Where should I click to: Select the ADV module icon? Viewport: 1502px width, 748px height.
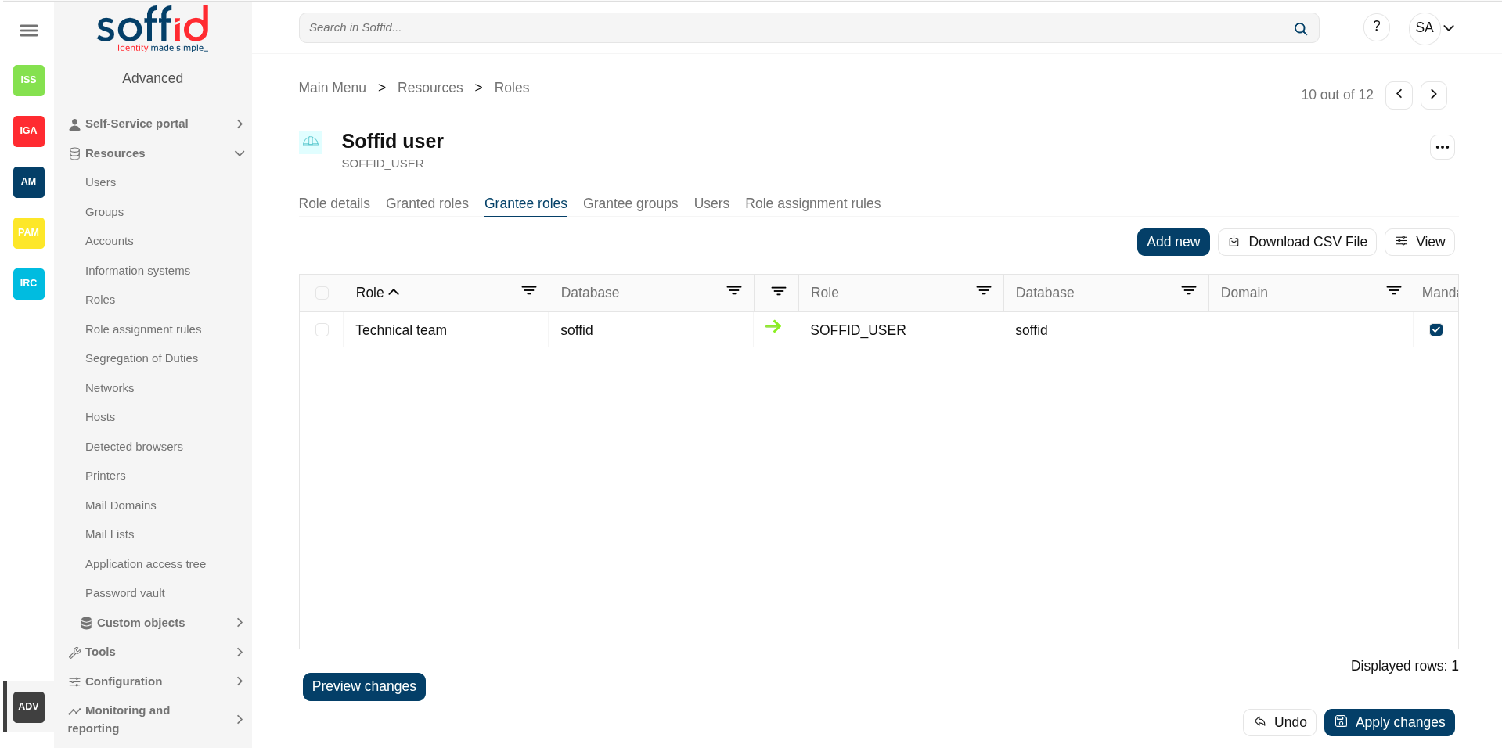[29, 707]
